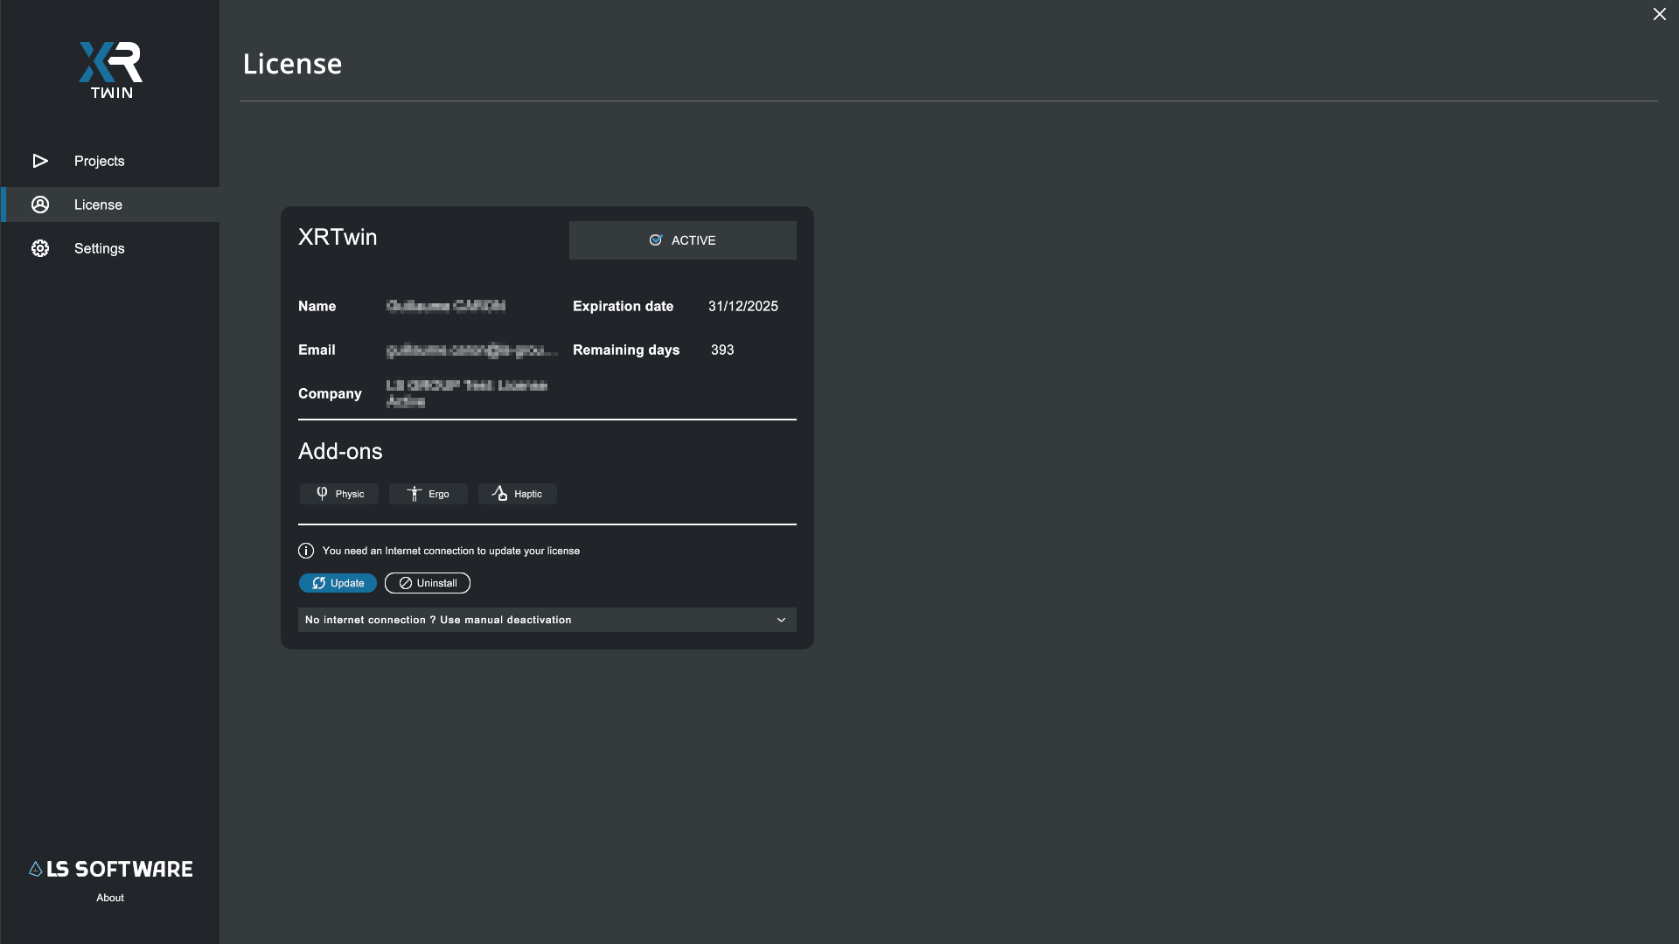This screenshot has width=1679, height=944.
Task: Click the XRTwin license card title
Action: [338, 237]
